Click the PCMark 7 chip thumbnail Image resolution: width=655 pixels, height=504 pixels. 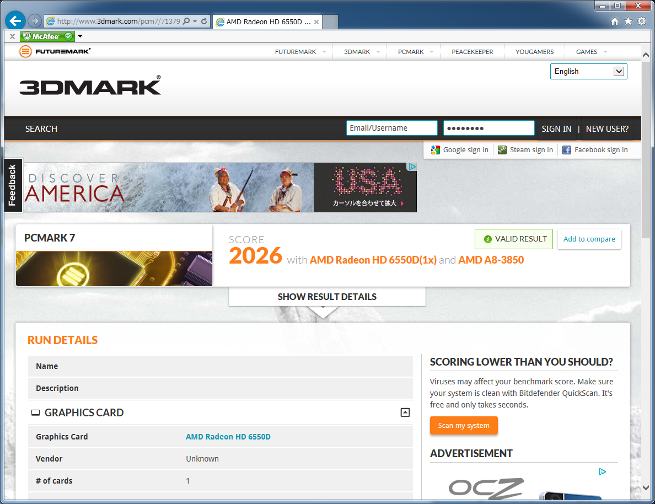[114, 269]
